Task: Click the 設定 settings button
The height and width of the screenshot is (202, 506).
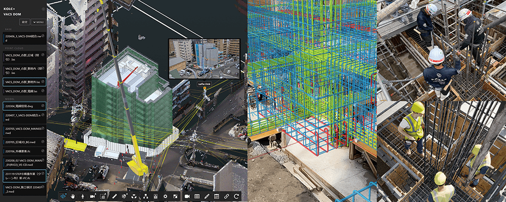Action: click(x=25, y=22)
